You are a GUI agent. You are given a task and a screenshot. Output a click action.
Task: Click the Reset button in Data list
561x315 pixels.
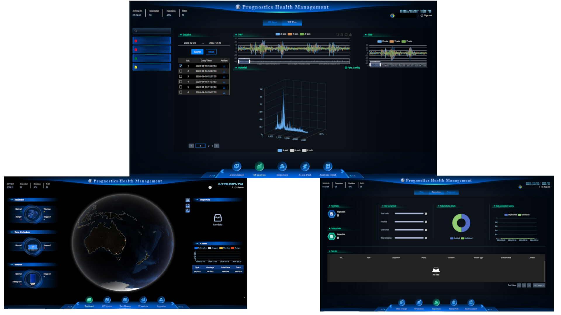(211, 52)
